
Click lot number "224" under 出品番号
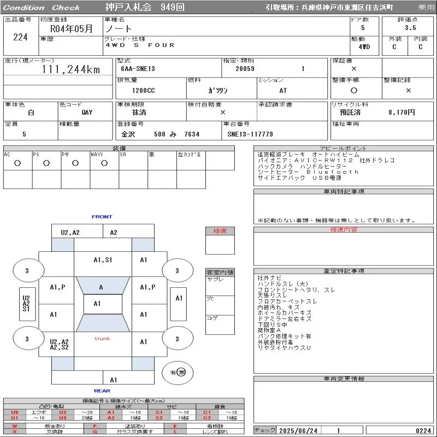[20, 37]
